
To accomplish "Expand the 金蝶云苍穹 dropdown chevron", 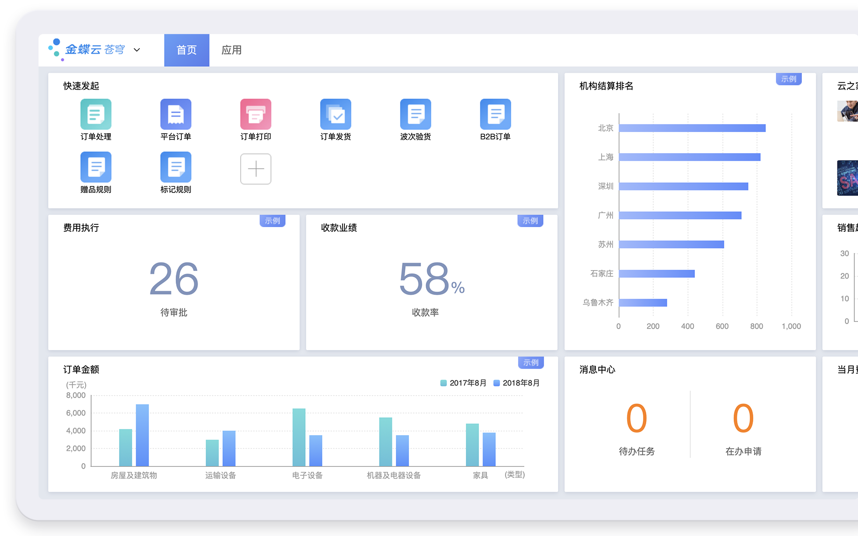I will point(137,50).
